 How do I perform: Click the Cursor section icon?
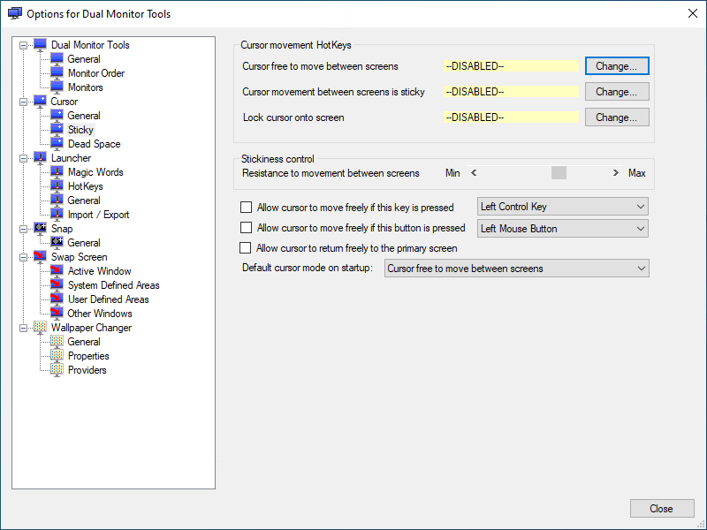tap(40, 102)
